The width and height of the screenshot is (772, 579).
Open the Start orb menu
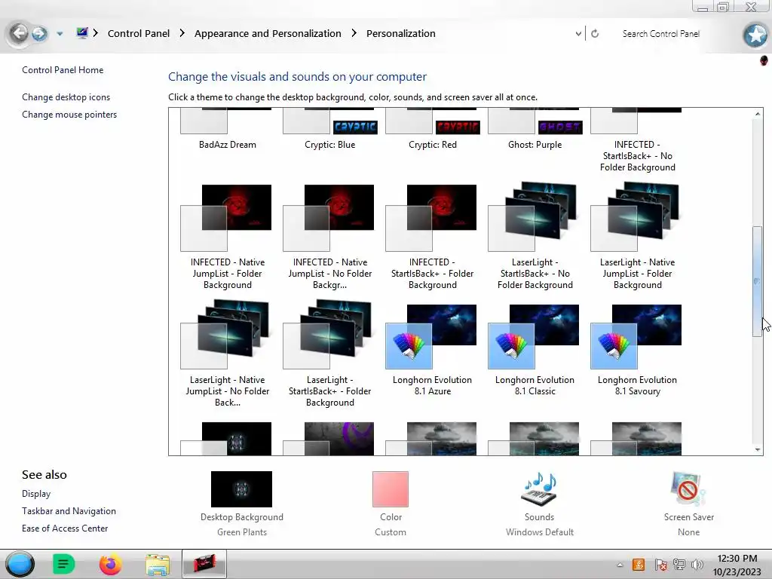[x=20, y=564]
